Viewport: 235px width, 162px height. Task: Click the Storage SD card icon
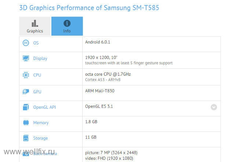coord(26,138)
